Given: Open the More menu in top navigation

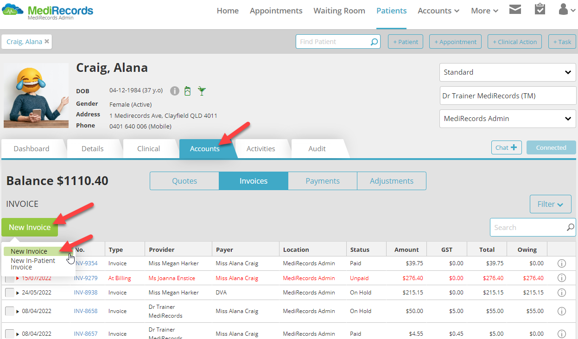Looking at the screenshot, I should 485,11.
